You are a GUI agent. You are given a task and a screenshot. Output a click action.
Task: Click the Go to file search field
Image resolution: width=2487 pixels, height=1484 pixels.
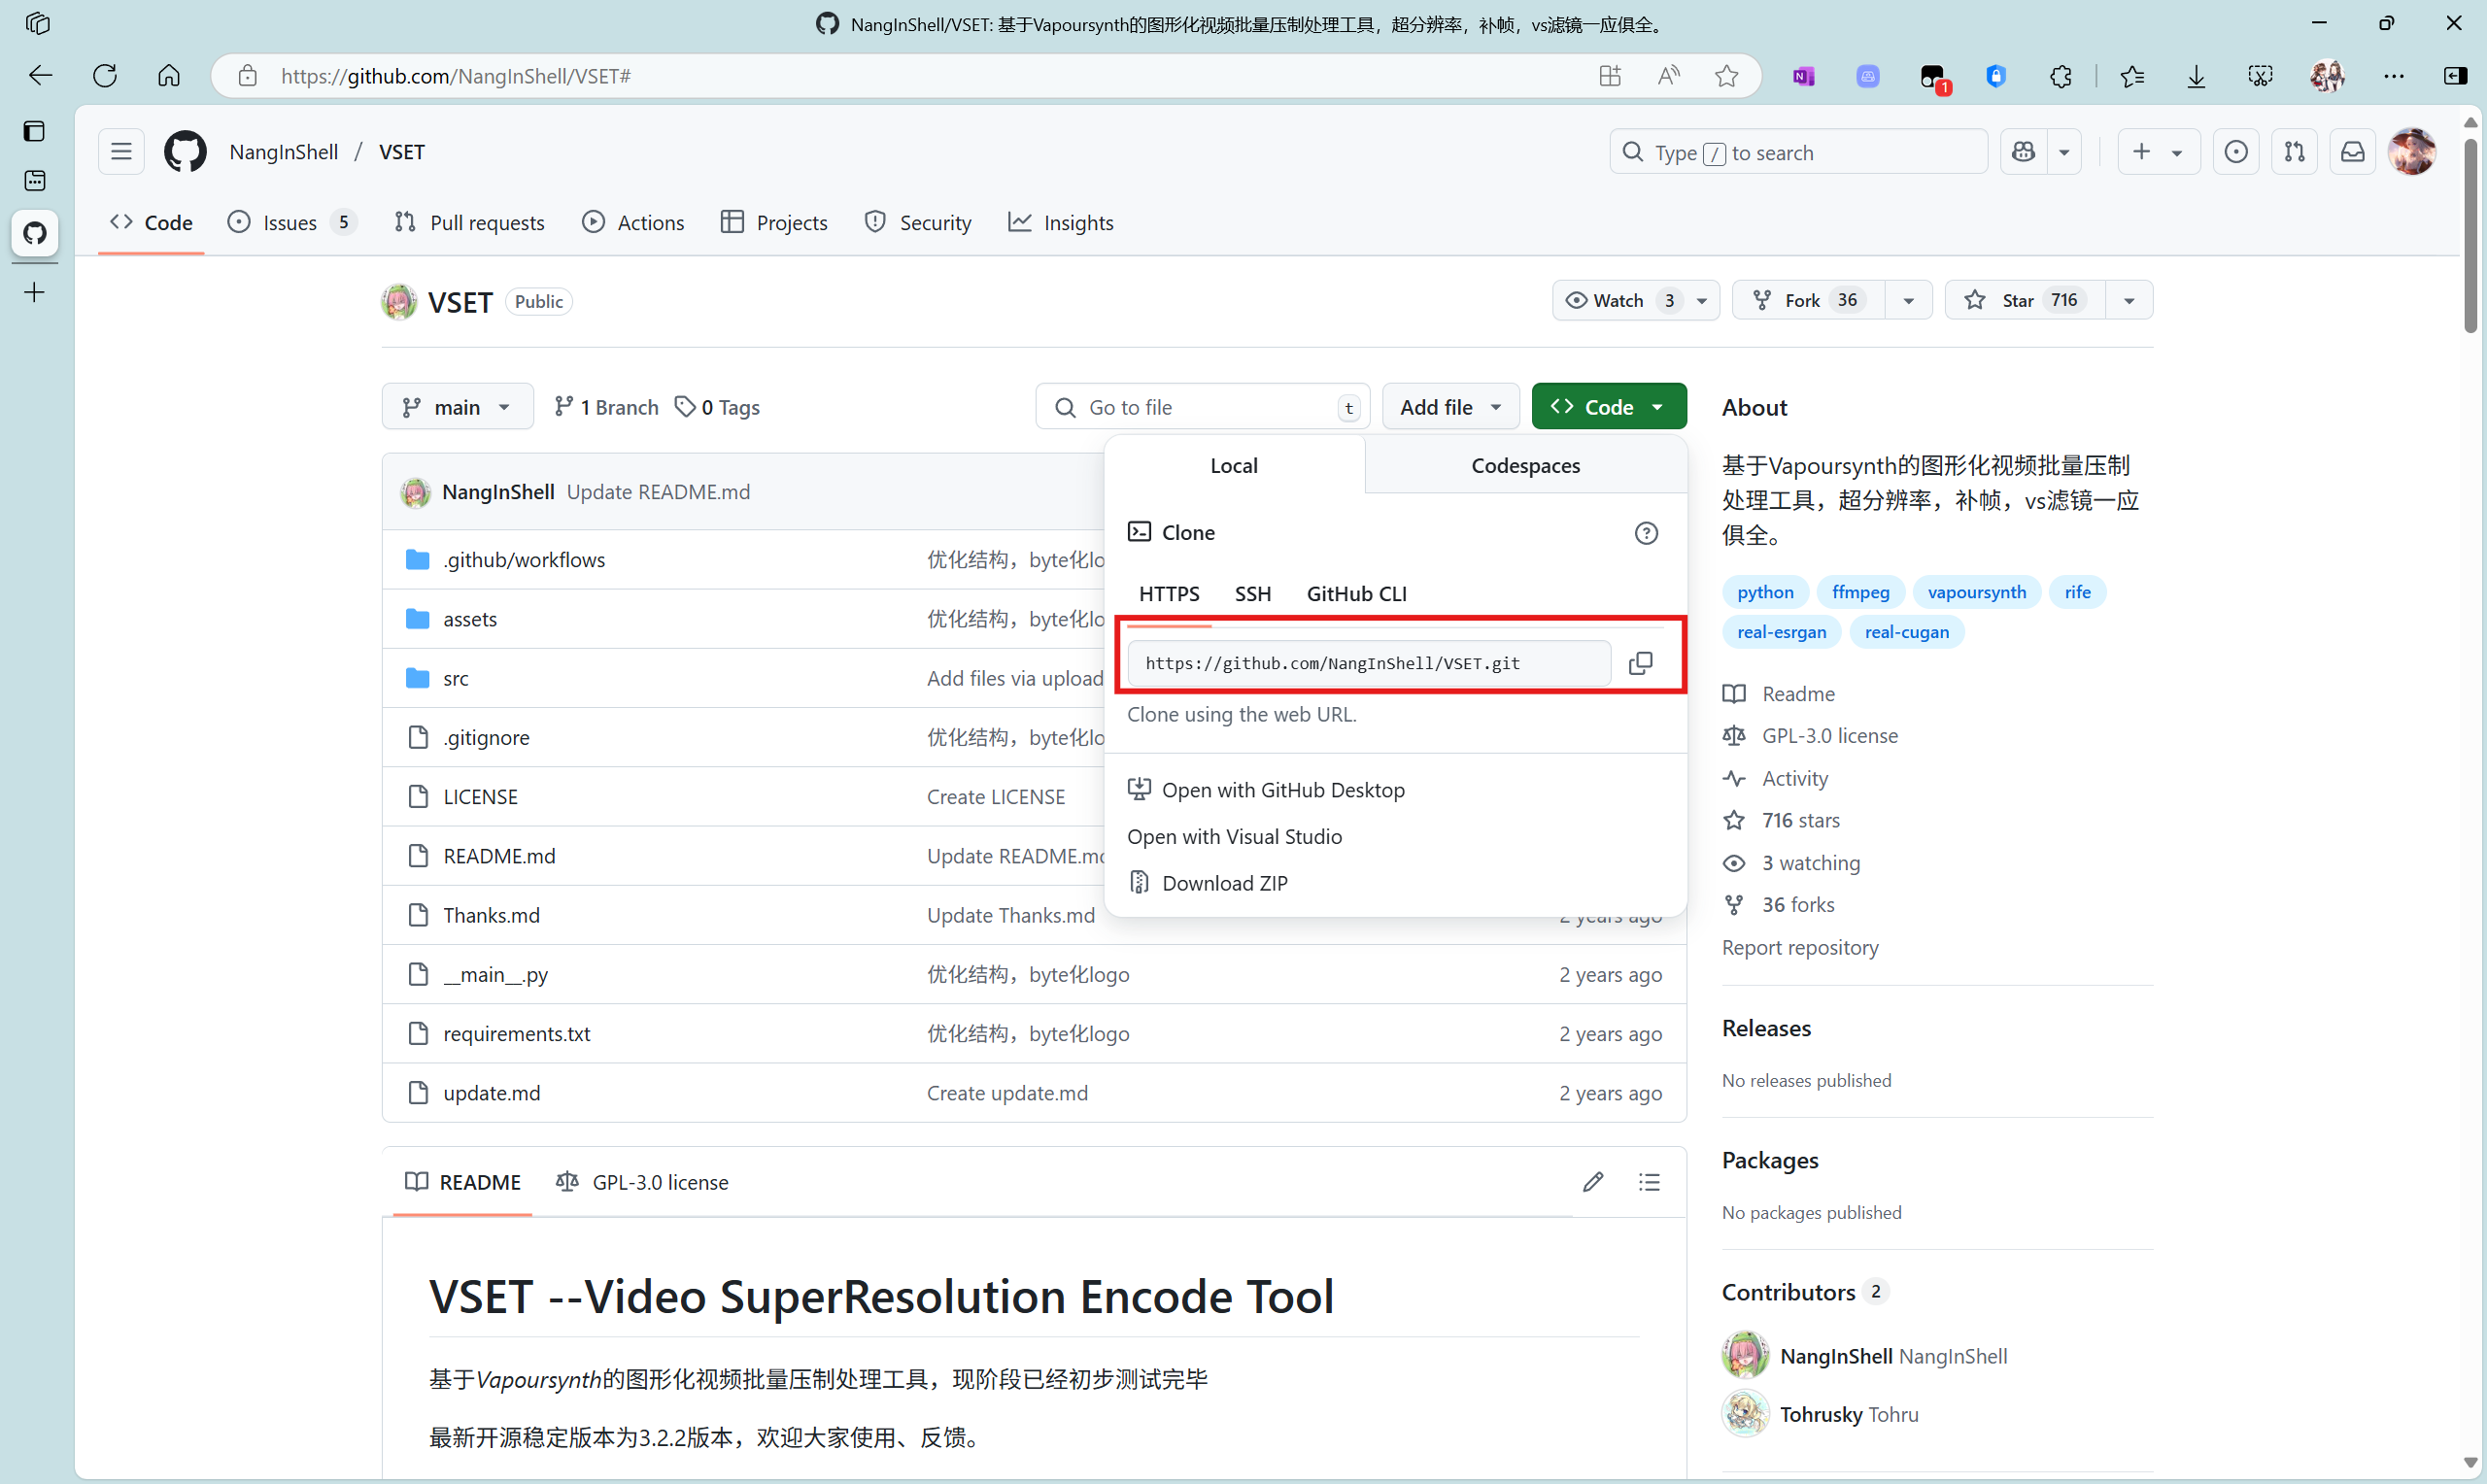1203,407
